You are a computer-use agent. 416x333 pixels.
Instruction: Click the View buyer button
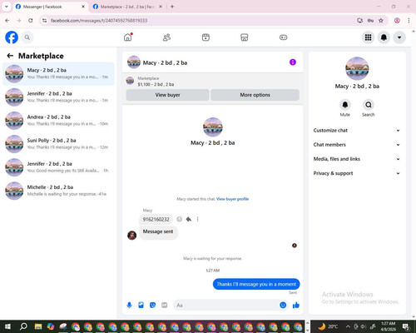click(167, 95)
